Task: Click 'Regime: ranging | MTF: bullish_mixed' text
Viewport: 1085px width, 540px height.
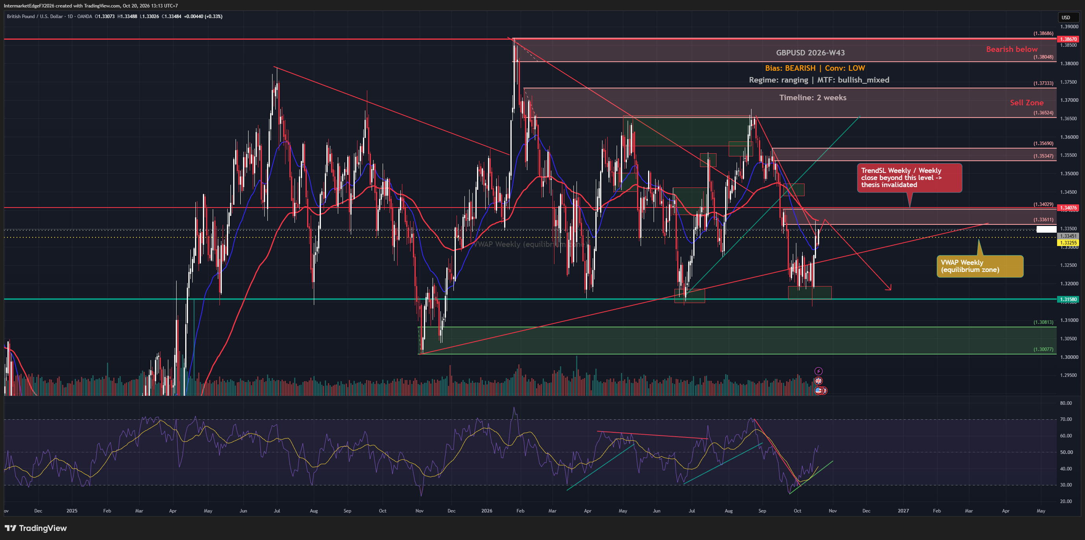Action: pos(819,80)
